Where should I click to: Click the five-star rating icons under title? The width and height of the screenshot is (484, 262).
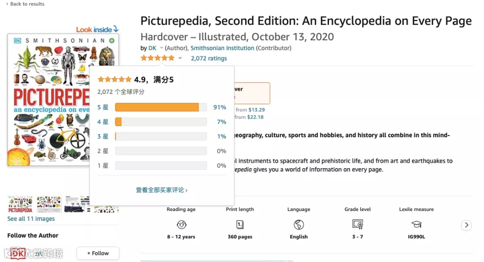[157, 58]
